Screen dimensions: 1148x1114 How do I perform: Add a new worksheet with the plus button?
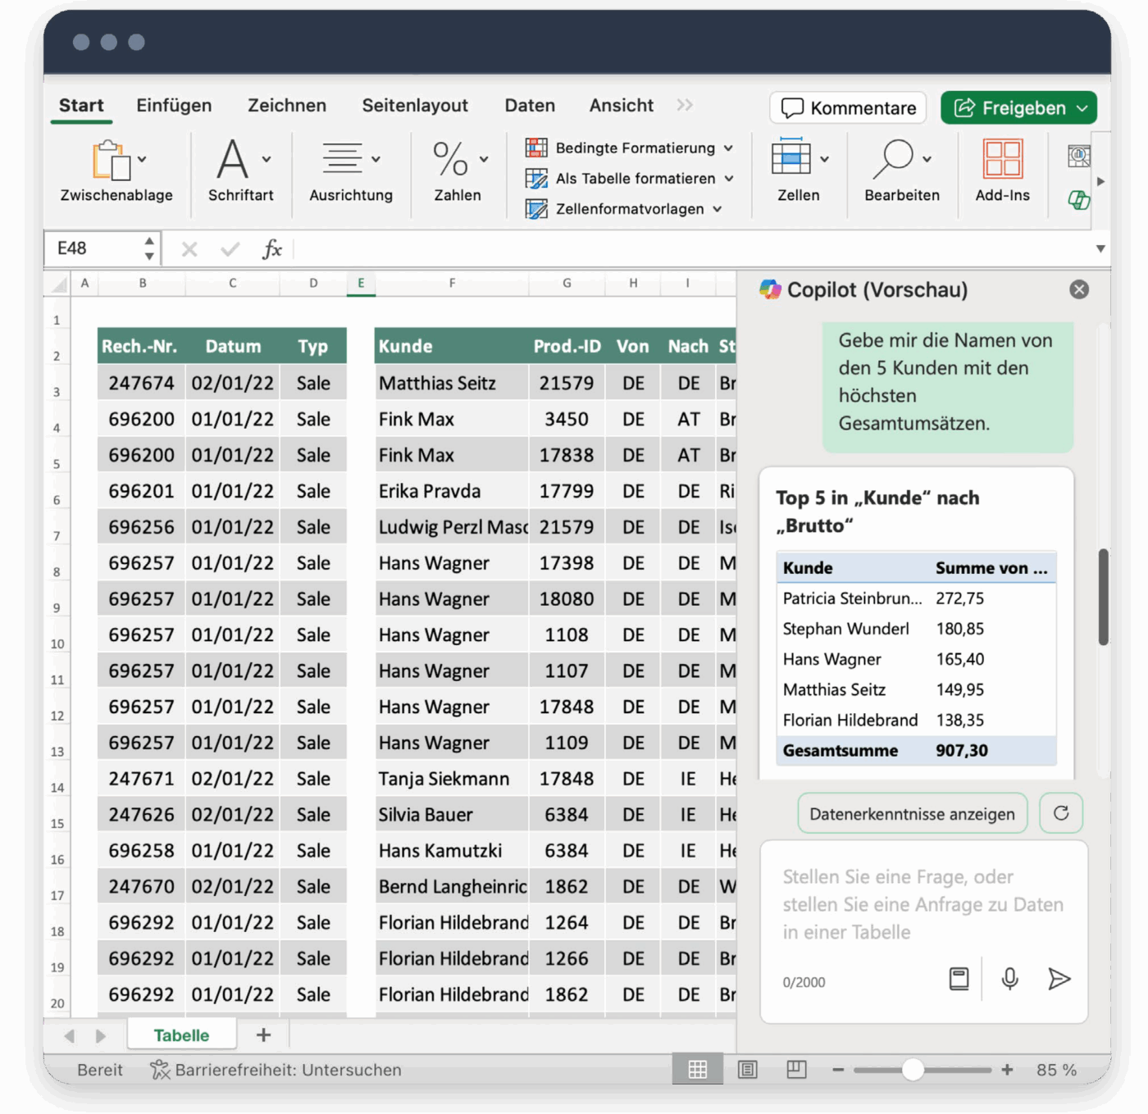click(263, 1034)
